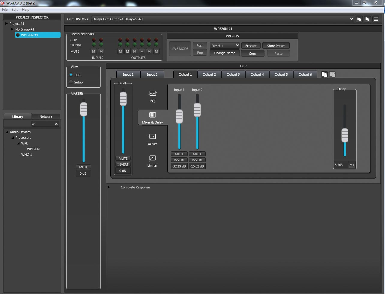Open the XOver crossover icon
Image resolution: width=385 pixels, height=294 pixels.
pyautogui.click(x=152, y=137)
